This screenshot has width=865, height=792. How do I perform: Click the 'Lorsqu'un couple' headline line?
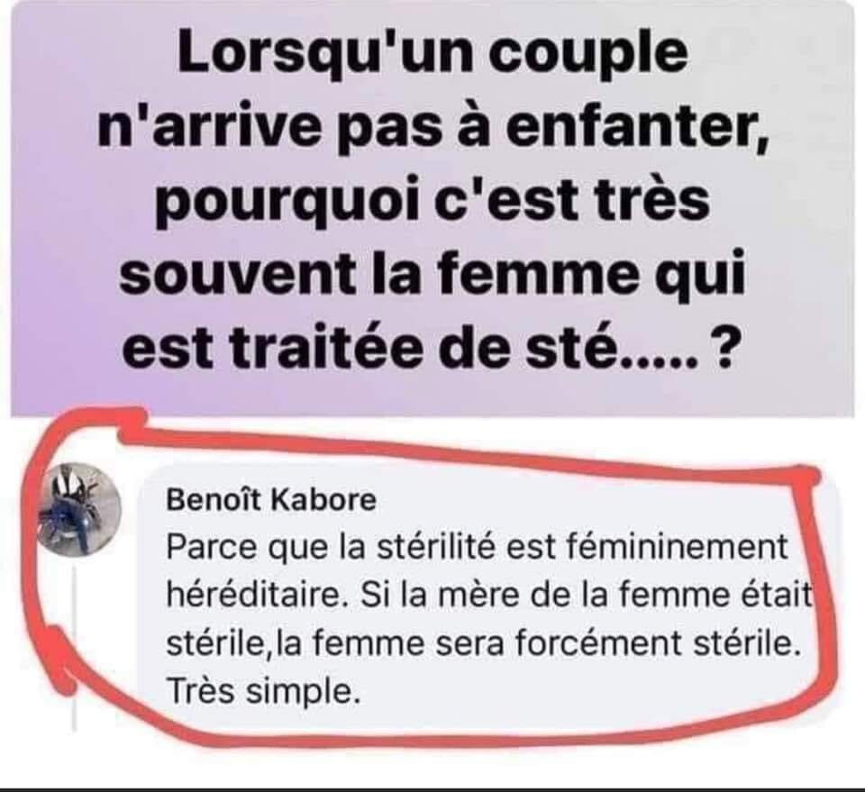point(433,54)
